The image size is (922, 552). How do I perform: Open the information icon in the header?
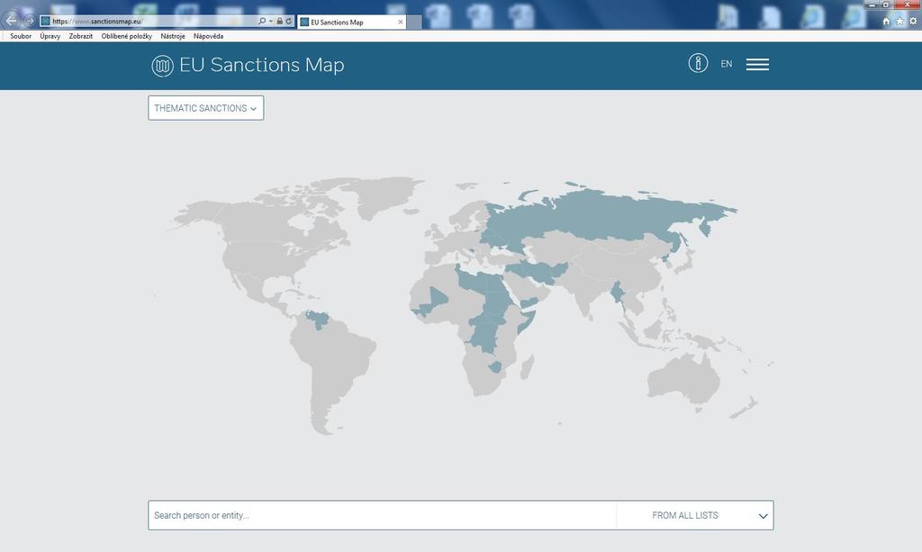tap(698, 63)
